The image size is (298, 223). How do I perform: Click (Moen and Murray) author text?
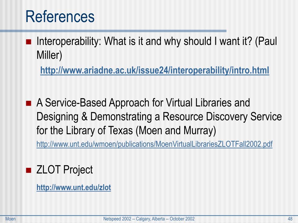tap(176, 131)
